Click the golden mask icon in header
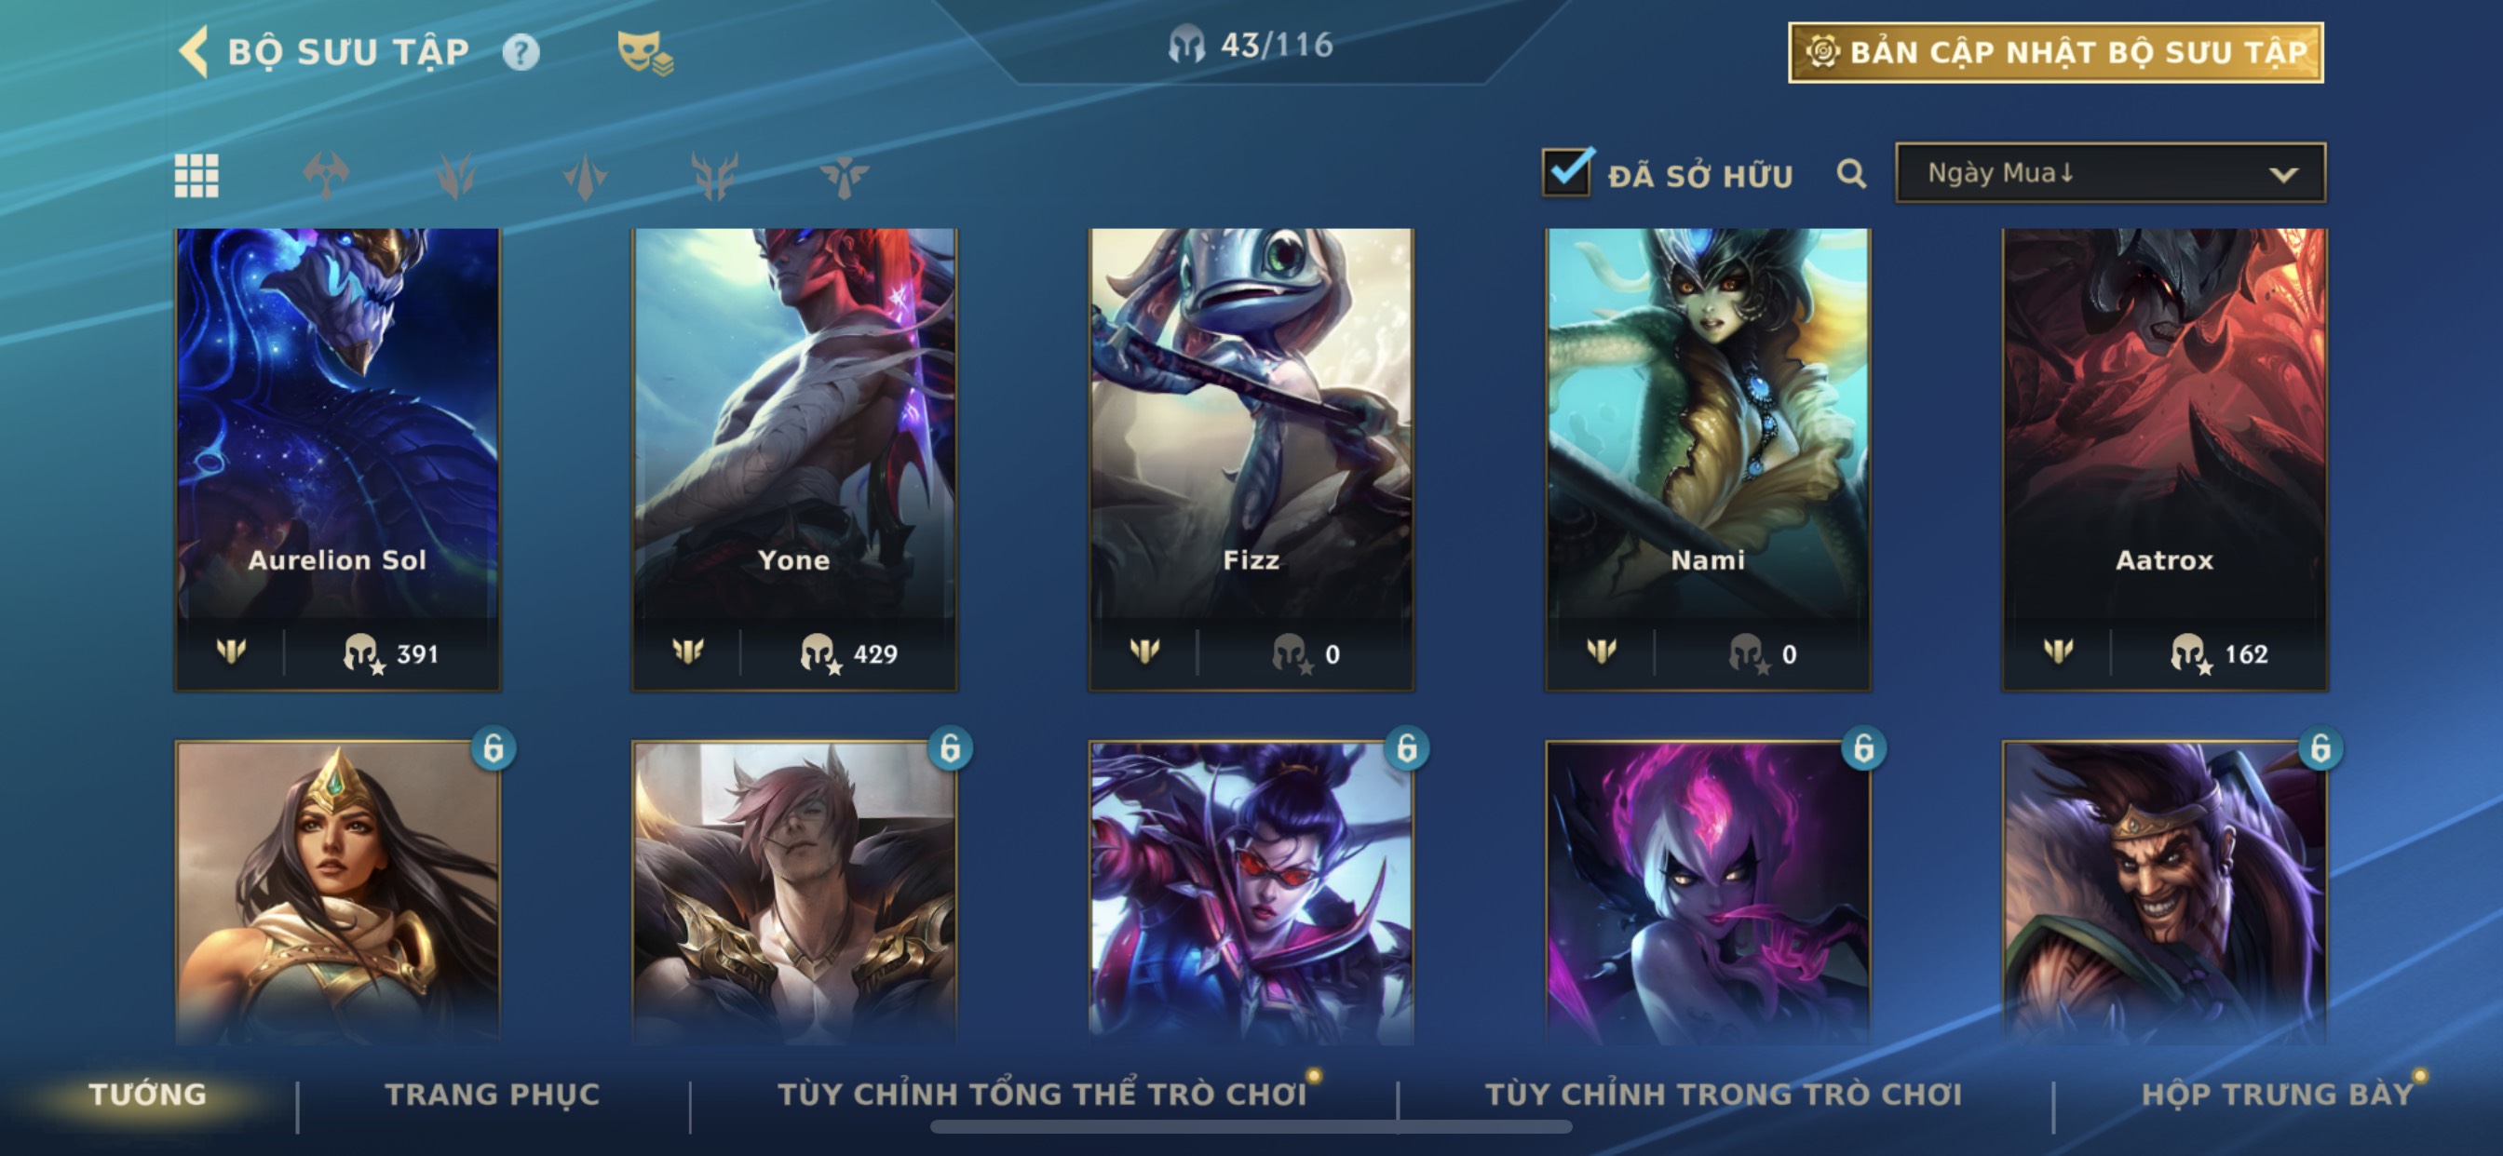 (x=645, y=52)
